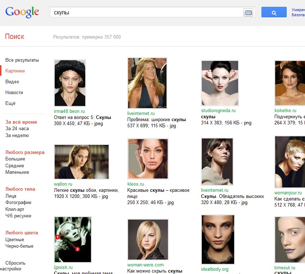
Task: Filter images by Фотографии type
Action: 18,202
